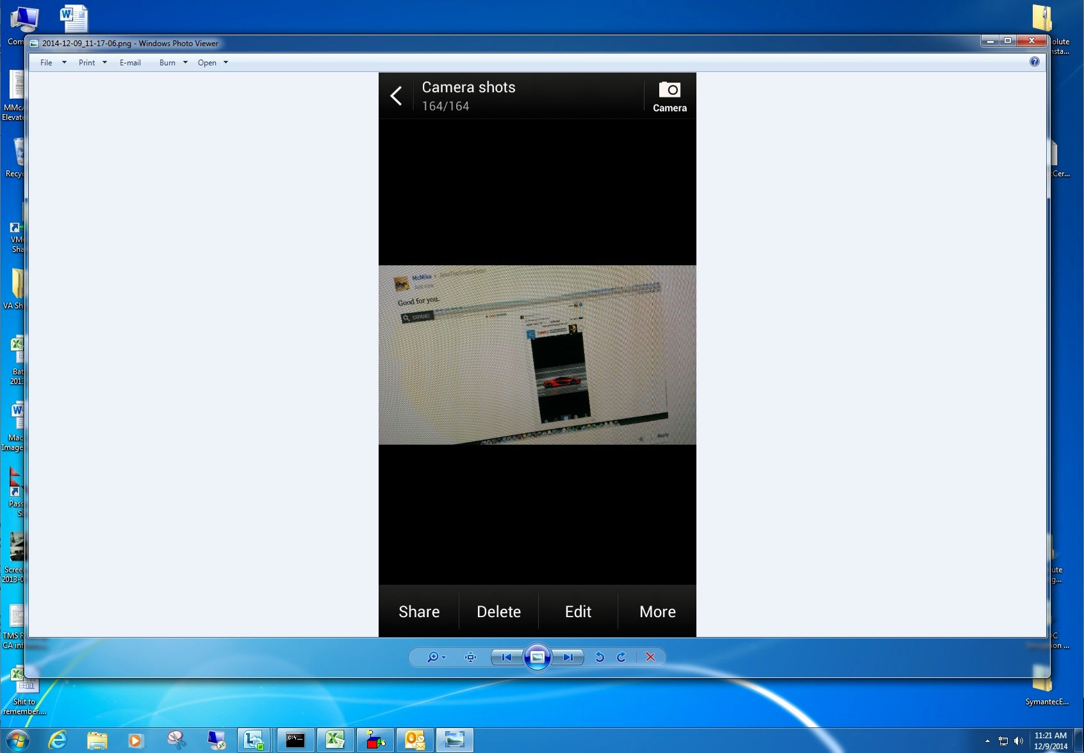Click the E-mail menu item
1084x753 pixels.
point(130,63)
